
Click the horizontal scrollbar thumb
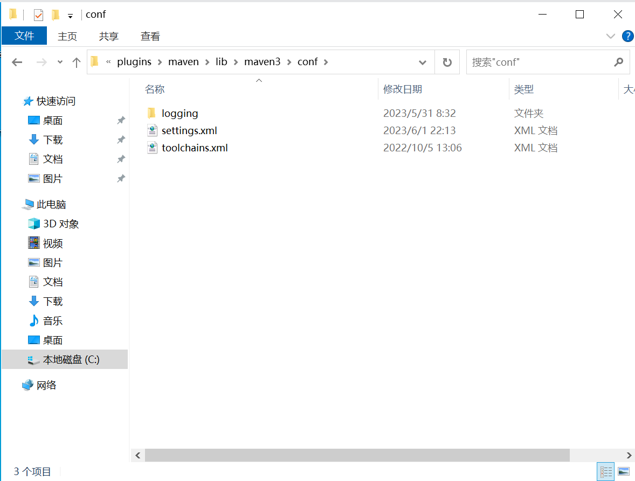click(x=357, y=455)
